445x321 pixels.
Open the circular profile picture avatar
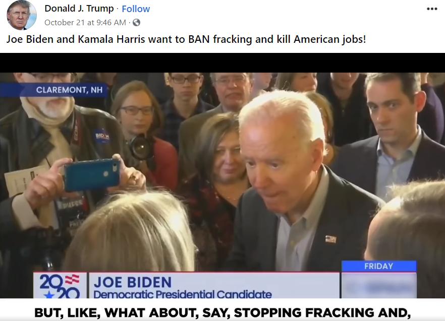click(x=22, y=15)
